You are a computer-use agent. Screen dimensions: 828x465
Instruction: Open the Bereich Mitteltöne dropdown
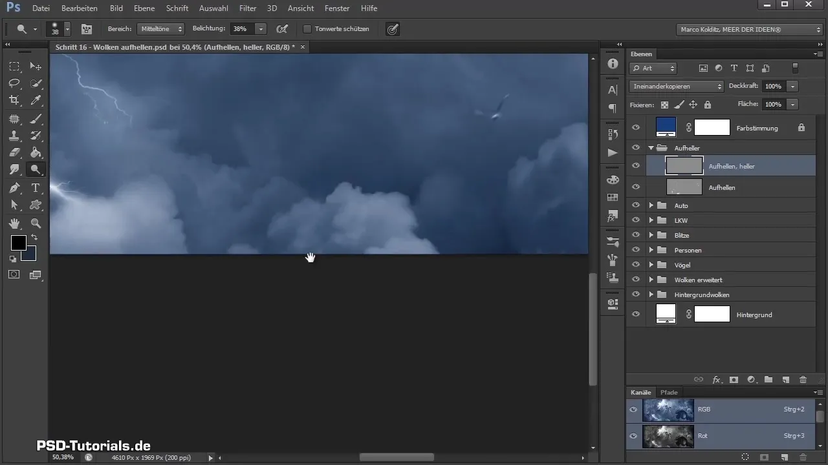(160, 29)
